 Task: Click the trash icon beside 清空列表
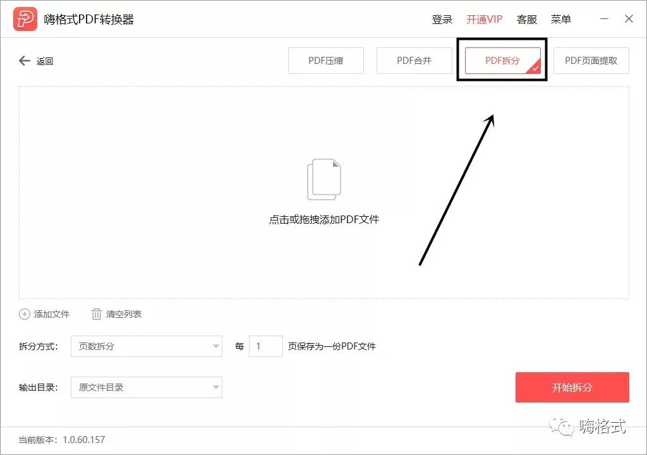(96, 314)
